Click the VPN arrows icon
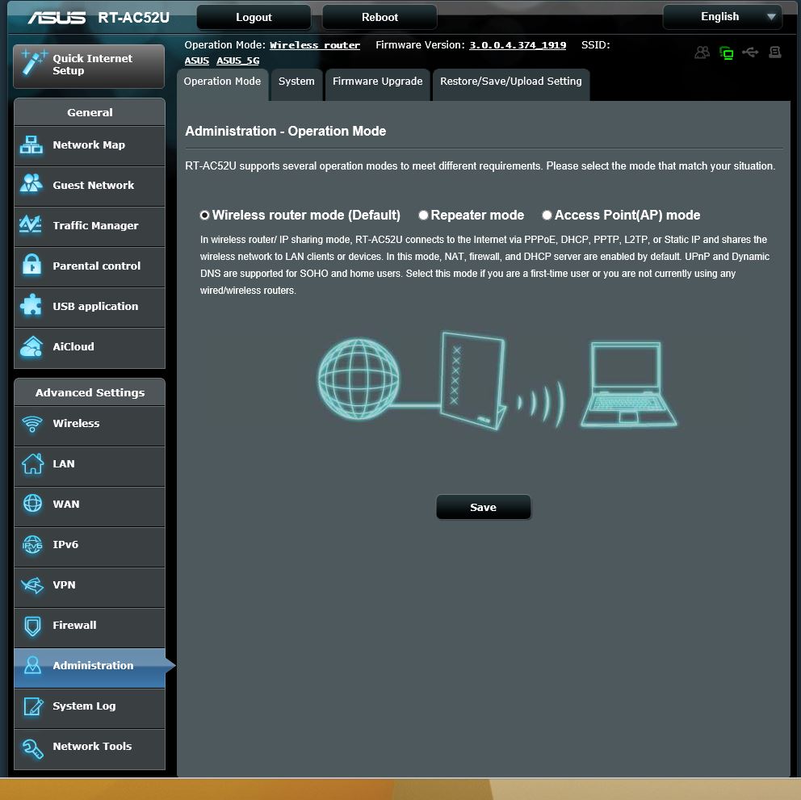801x800 pixels. coord(32,585)
